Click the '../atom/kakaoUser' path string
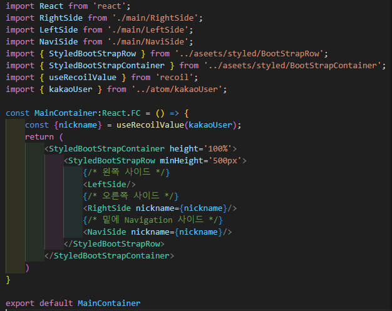Viewport: 392px width, 311px height. click(x=177, y=89)
